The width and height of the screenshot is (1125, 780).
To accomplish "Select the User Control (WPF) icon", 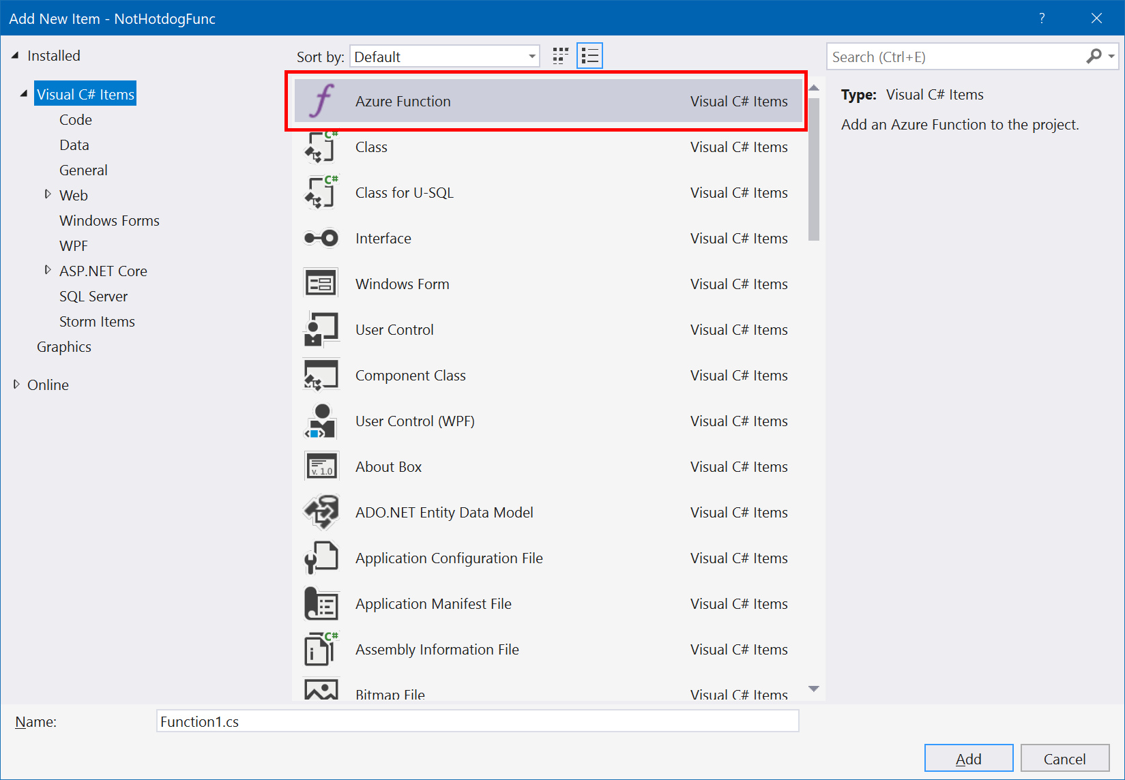I will click(321, 421).
